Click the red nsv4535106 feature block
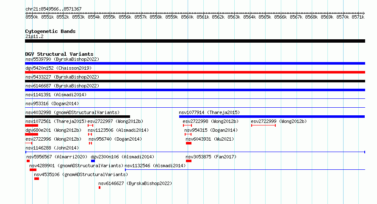Image resolution: width=377 pixels, height=204 pixels. (x=36, y=179)
